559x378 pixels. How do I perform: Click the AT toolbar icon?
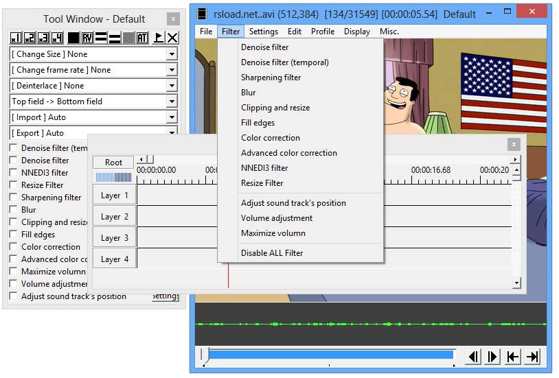click(142, 38)
